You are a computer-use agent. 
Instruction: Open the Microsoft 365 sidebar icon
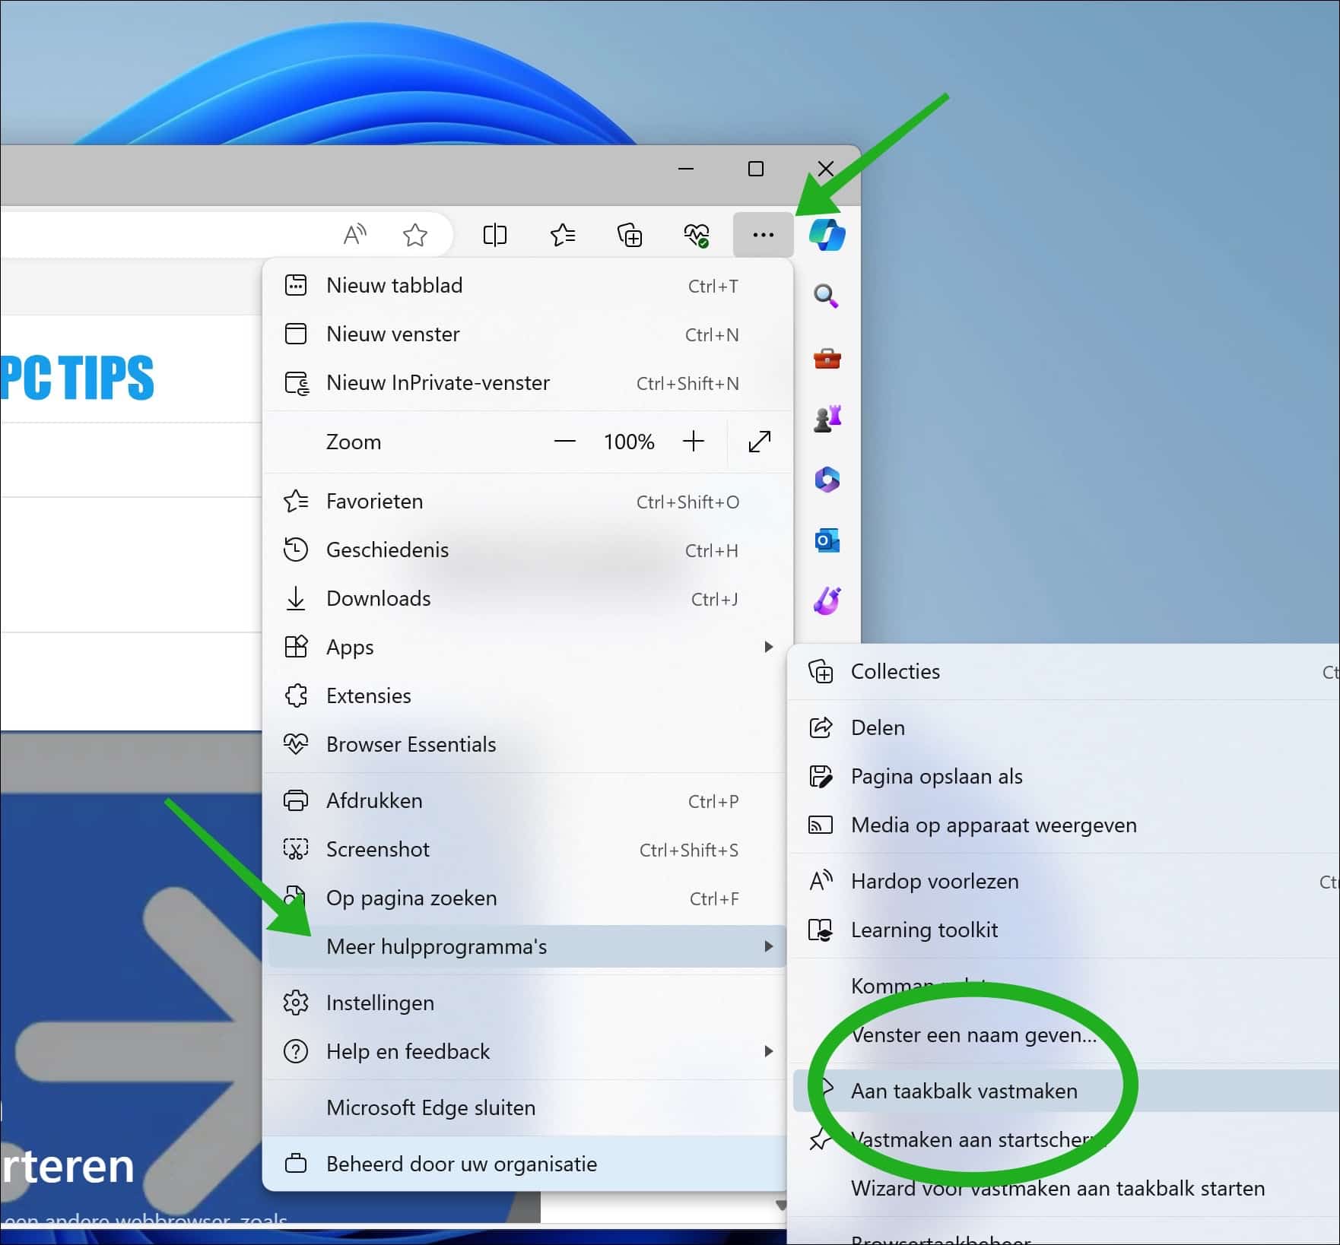click(x=827, y=480)
